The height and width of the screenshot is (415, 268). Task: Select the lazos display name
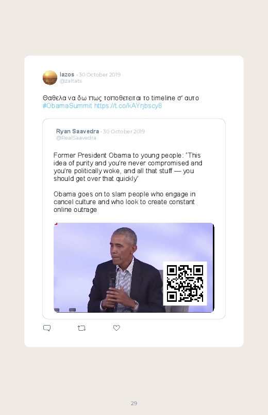pos(67,74)
